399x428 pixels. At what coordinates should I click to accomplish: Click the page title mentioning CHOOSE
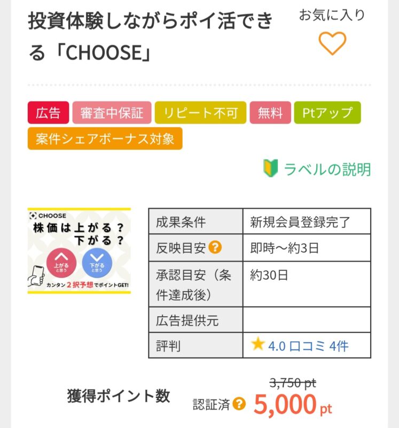pos(150,36)
